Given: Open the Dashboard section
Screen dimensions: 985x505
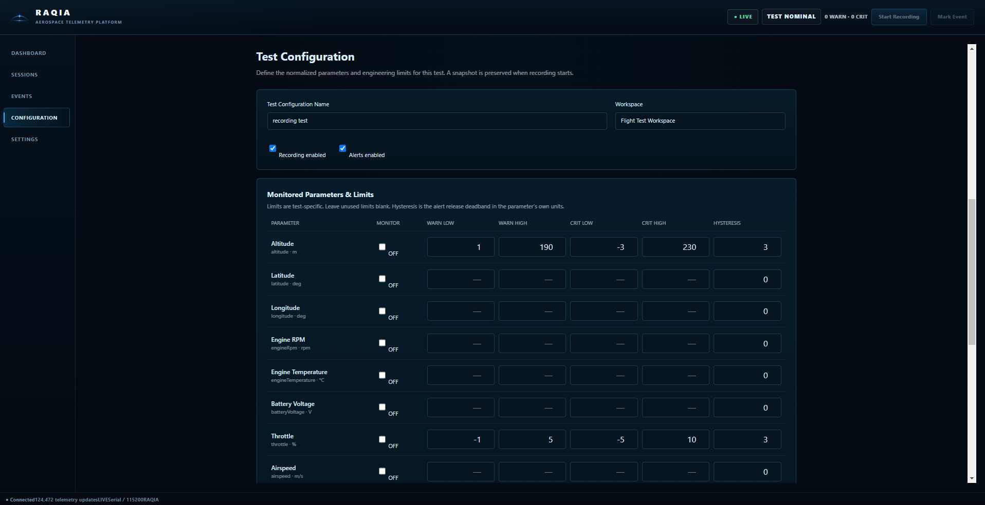Looking at the screenshot, I should [29, 53].
